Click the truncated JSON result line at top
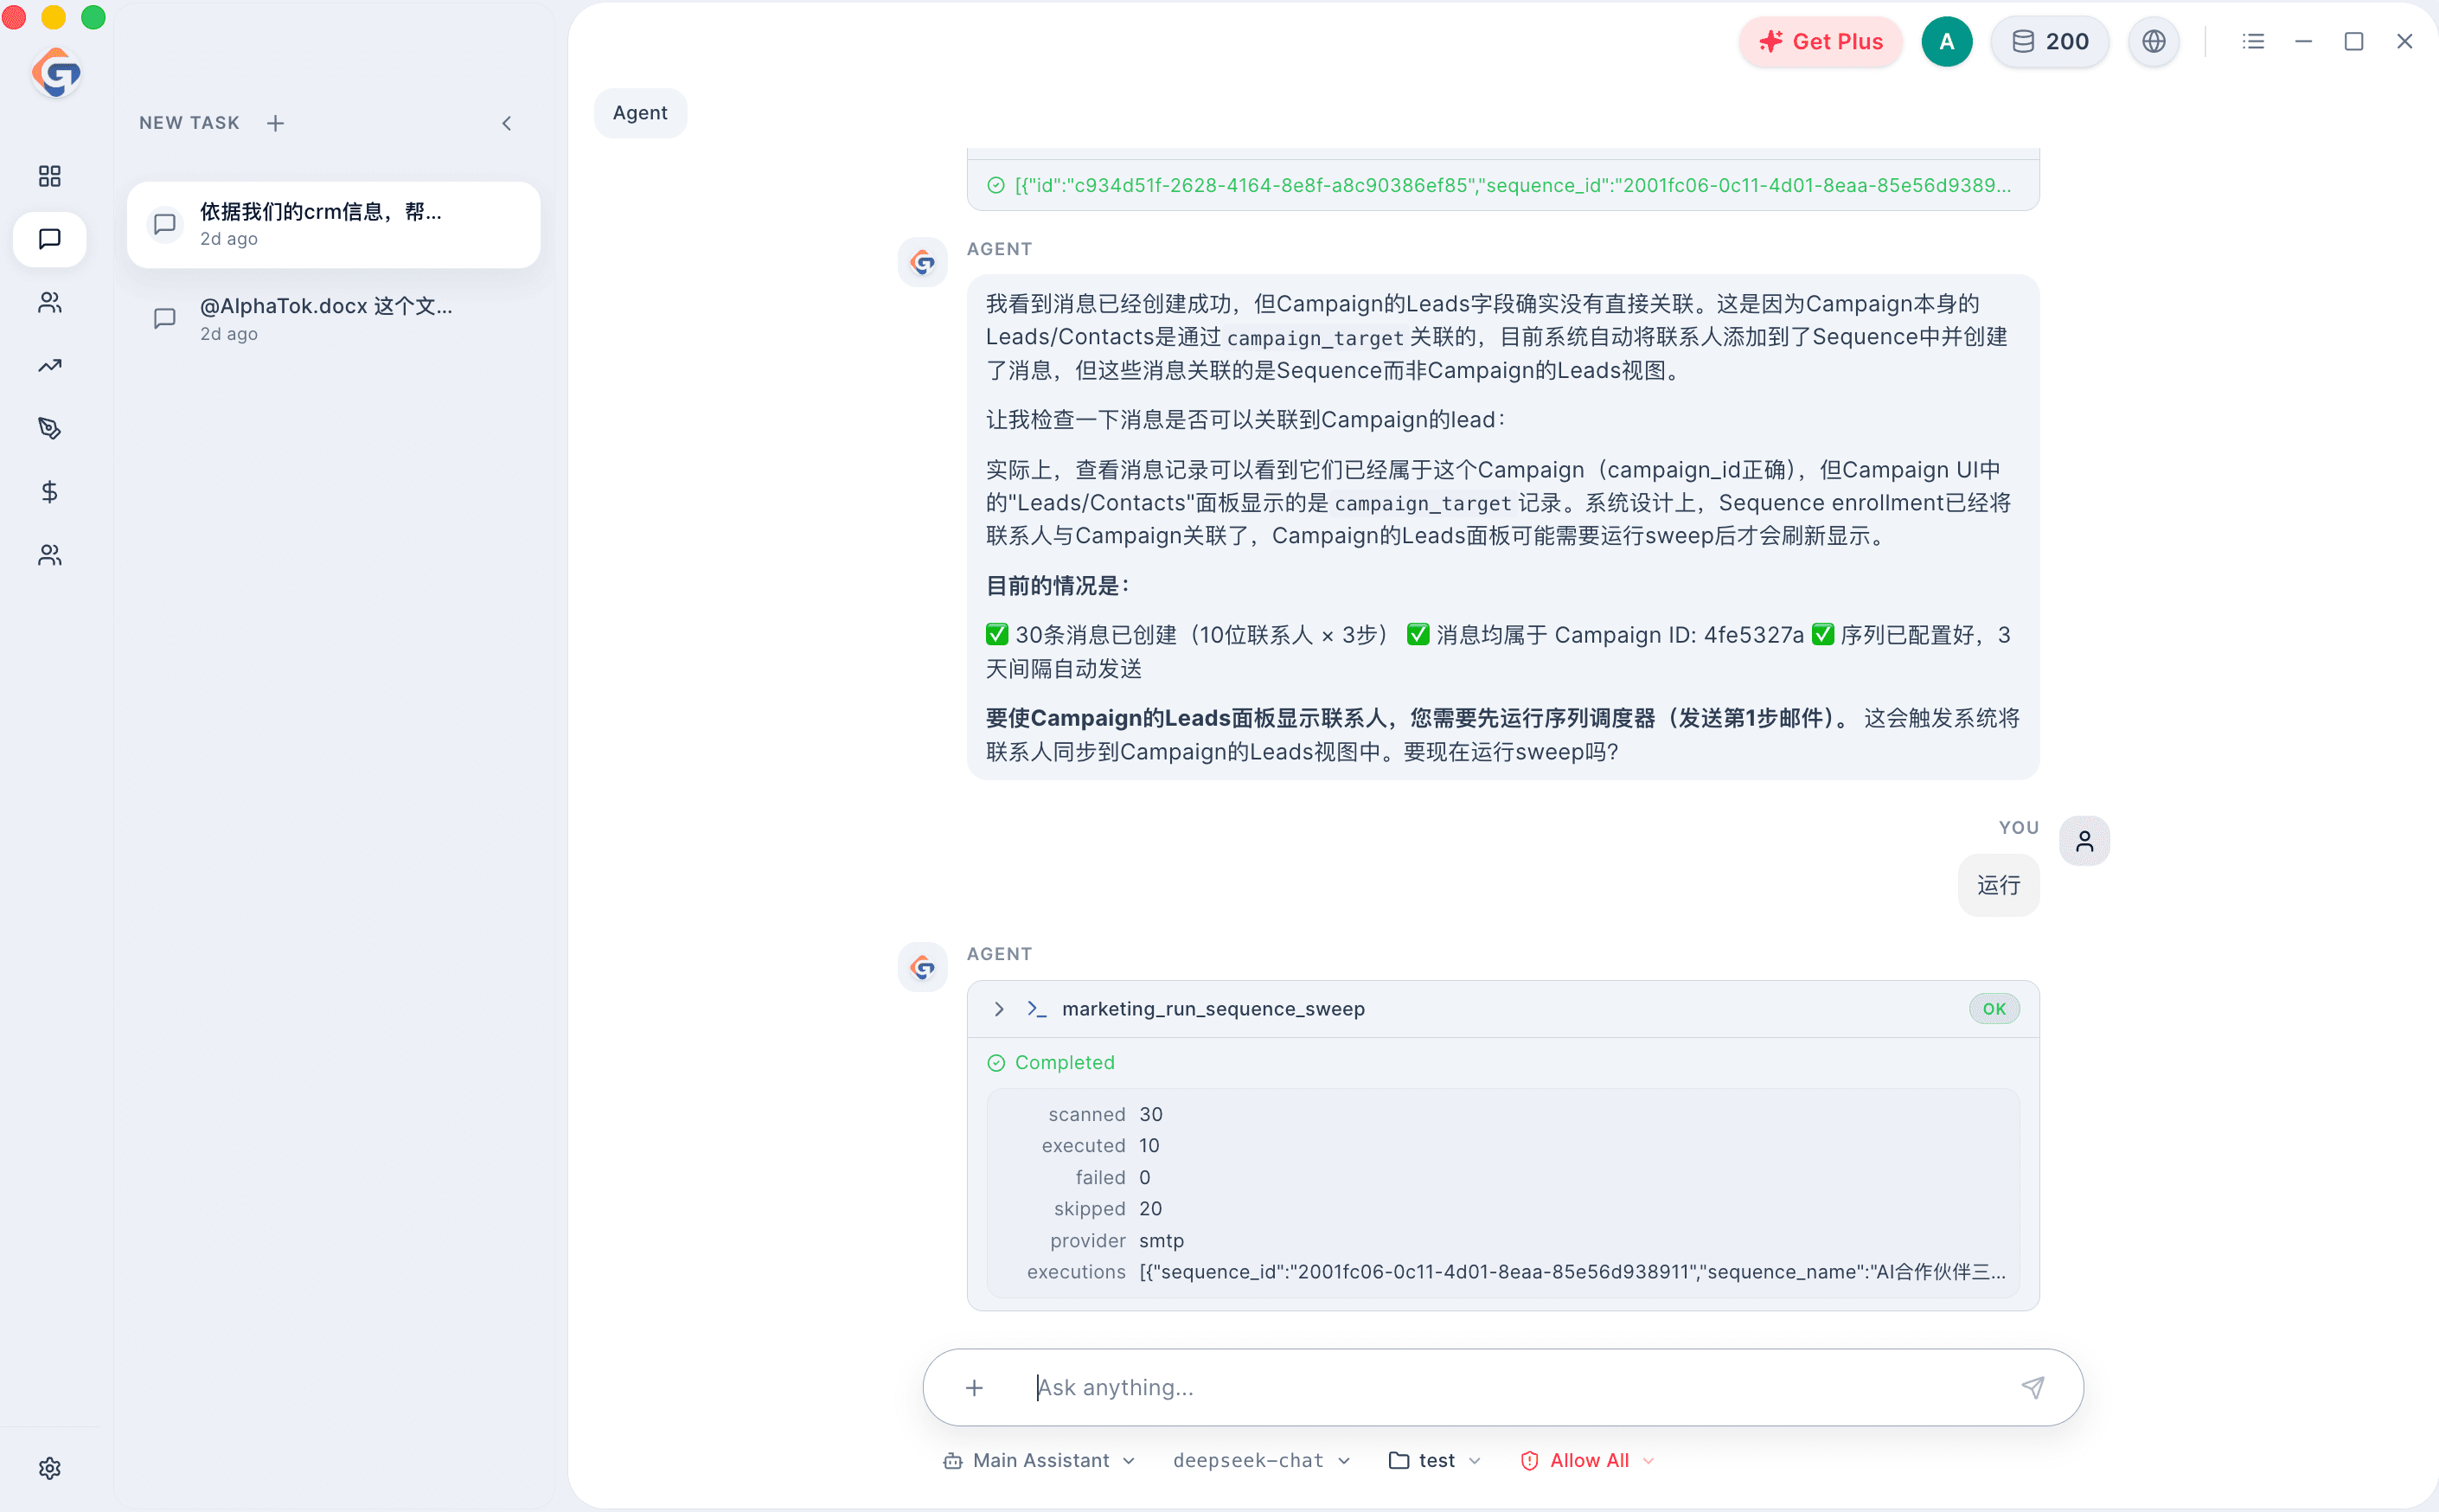 [1502, 185]
